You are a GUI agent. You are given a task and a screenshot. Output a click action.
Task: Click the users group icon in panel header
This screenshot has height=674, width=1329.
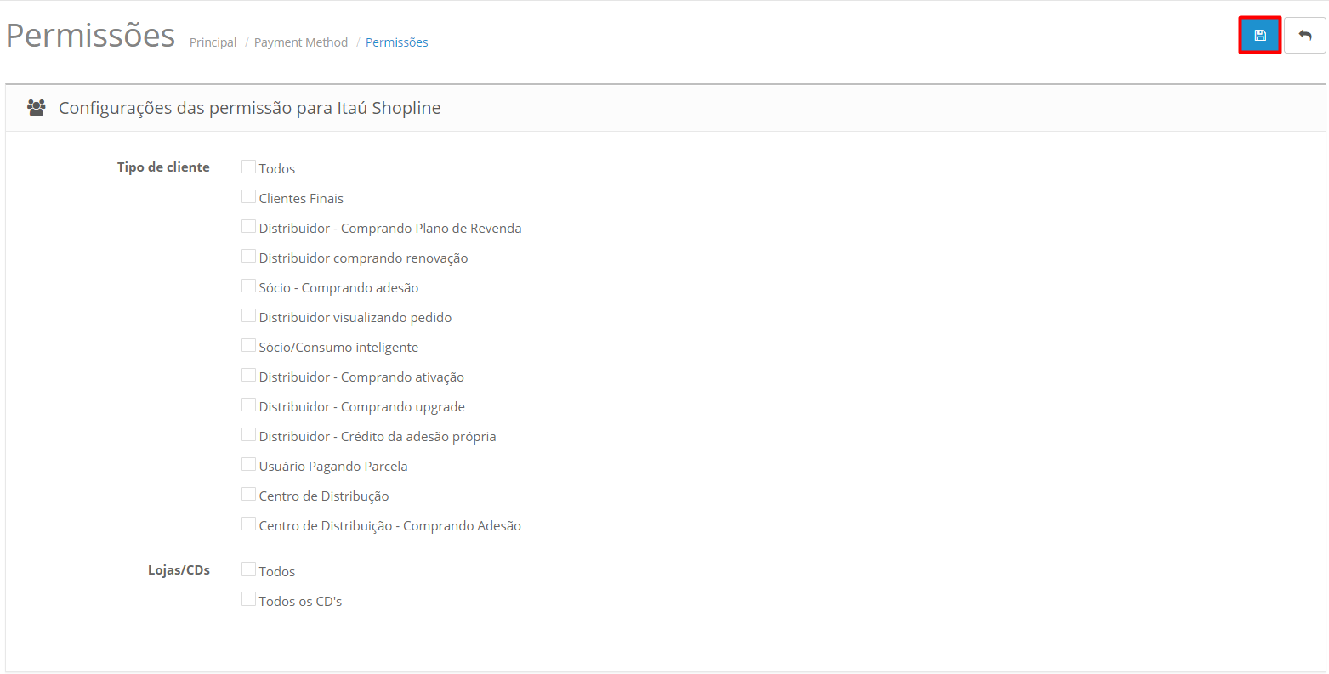tap(36, 108)
